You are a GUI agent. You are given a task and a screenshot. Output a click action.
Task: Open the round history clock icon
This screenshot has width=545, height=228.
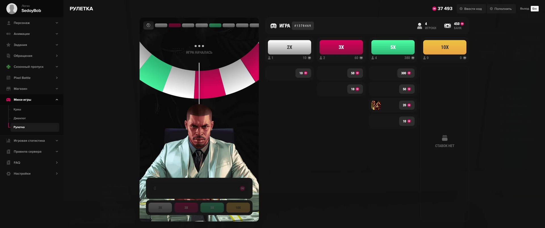(148, 25)
